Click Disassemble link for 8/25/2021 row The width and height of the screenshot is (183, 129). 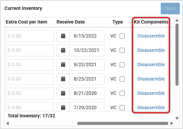point(151,79)
